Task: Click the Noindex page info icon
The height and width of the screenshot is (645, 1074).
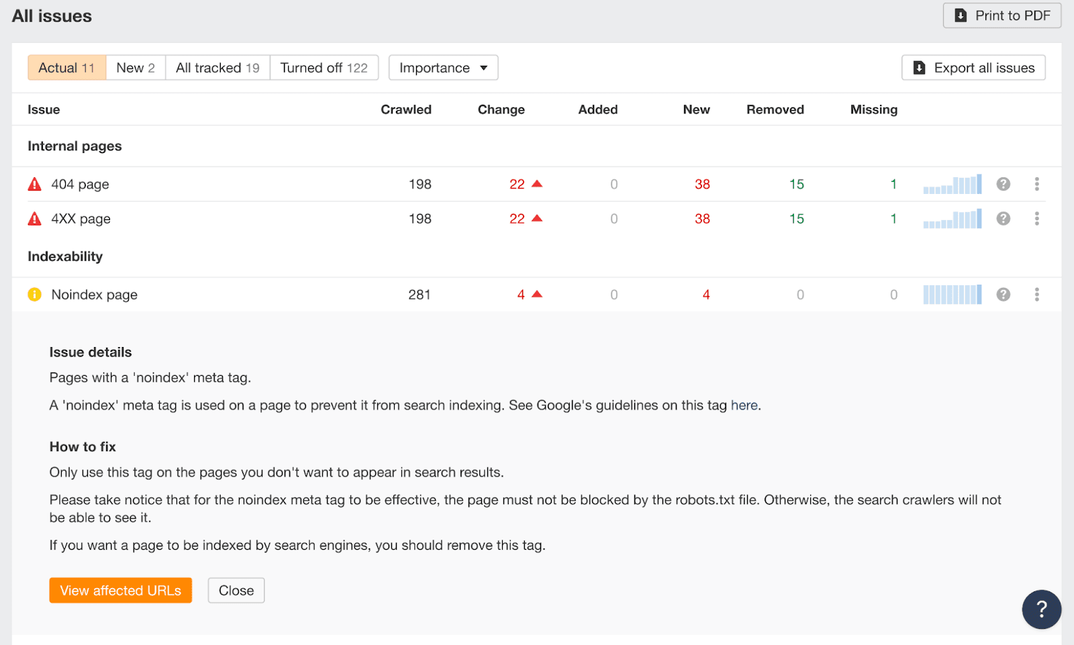Action: point(34,294)
